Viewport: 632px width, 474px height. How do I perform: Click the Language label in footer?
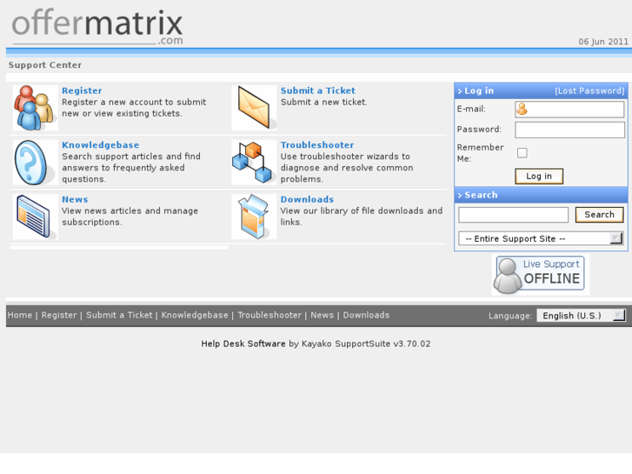(x=510, y=316)
